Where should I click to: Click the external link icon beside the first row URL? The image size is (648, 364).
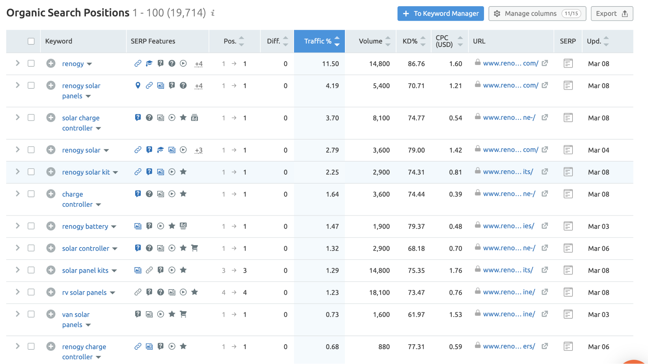[545, 63]
